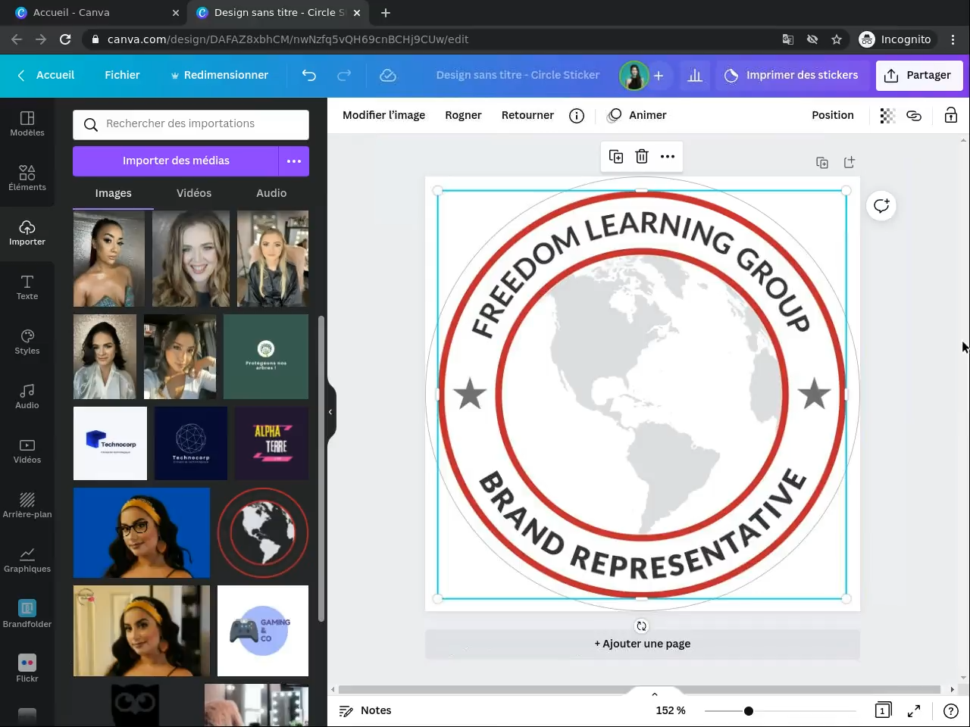Viewport: 970px width, 727px height.
Task: Open the analytics chart icon
Action: tap(695, 75)
